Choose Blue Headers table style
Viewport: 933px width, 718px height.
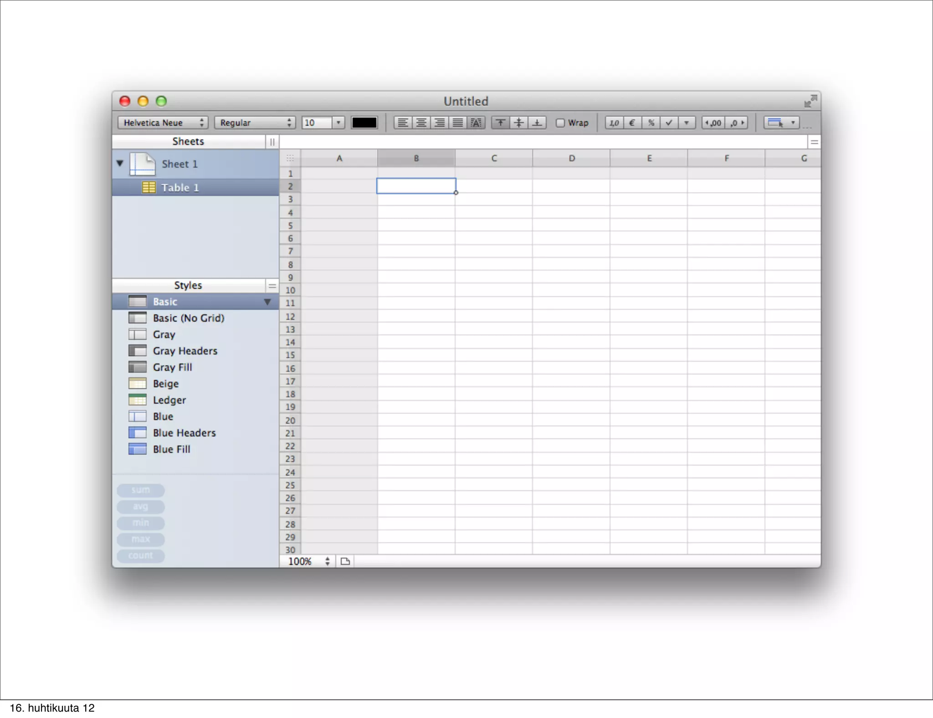coord(184,433)
